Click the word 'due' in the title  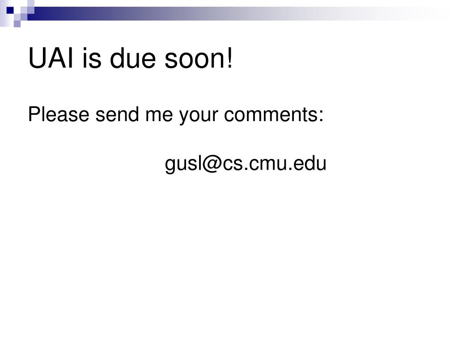[x=133, y=59]
